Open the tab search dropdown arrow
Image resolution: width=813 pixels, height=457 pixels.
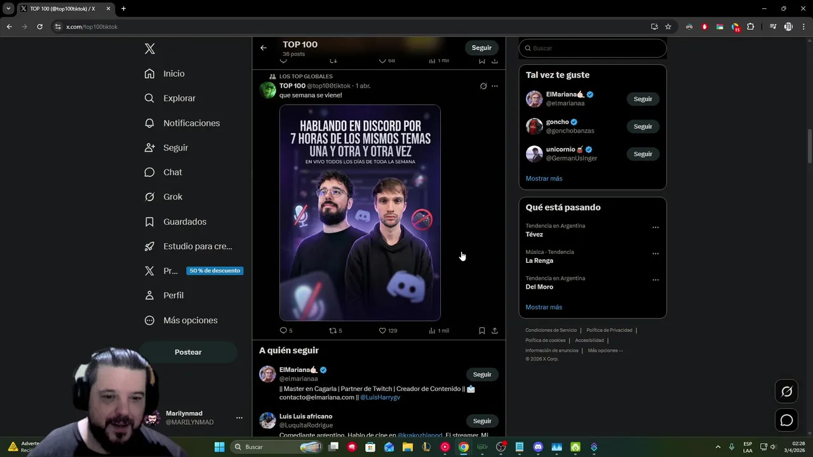tap(8, 9)
